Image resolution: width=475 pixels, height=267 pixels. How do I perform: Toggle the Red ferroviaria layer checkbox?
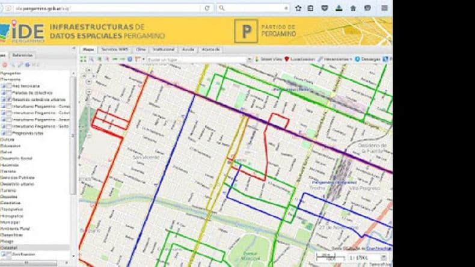pyautogui.click(x=9, y=86)
